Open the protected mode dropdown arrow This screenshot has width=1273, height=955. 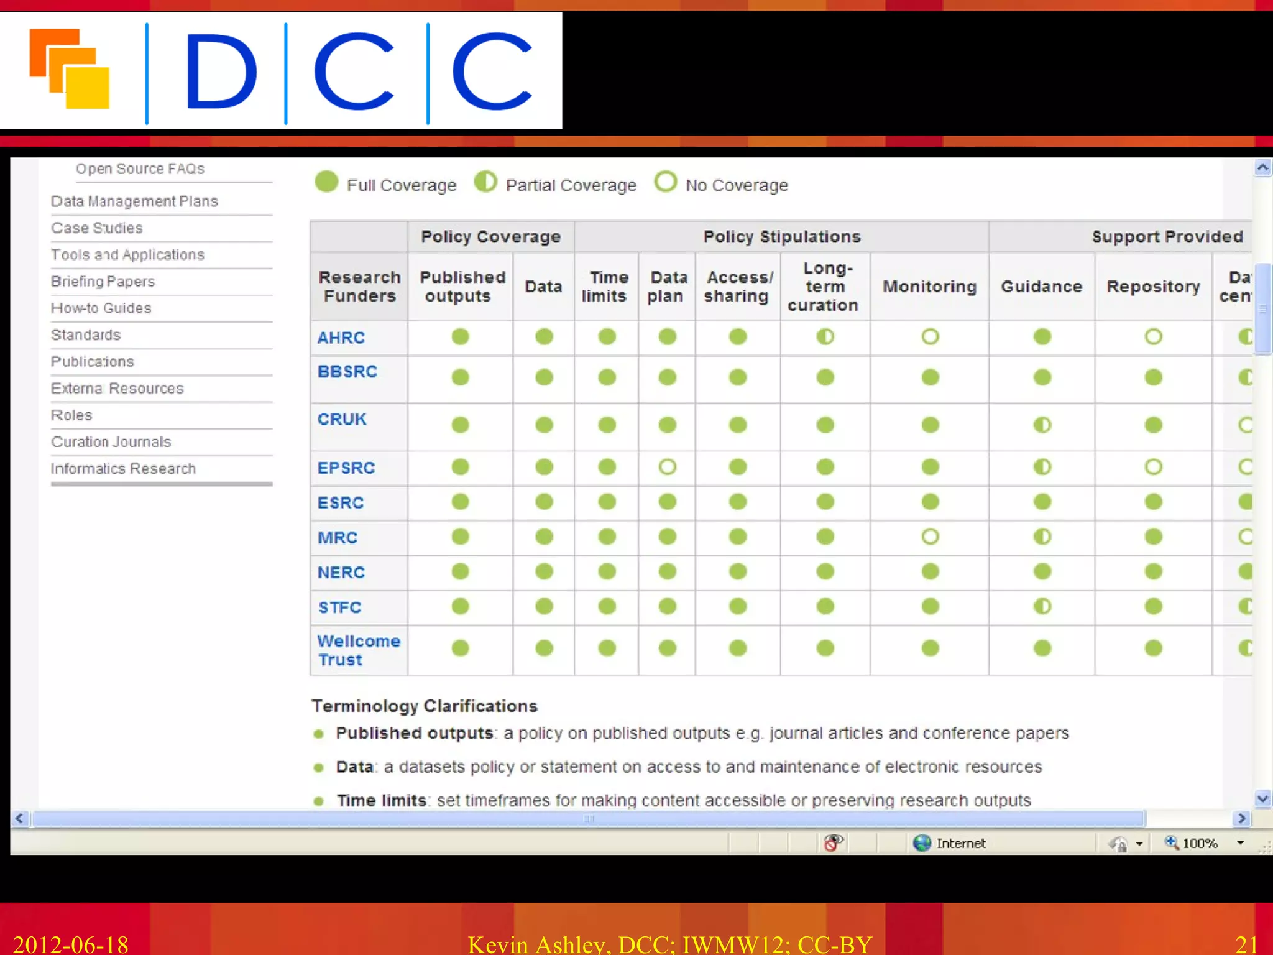tap(1139, 844)
